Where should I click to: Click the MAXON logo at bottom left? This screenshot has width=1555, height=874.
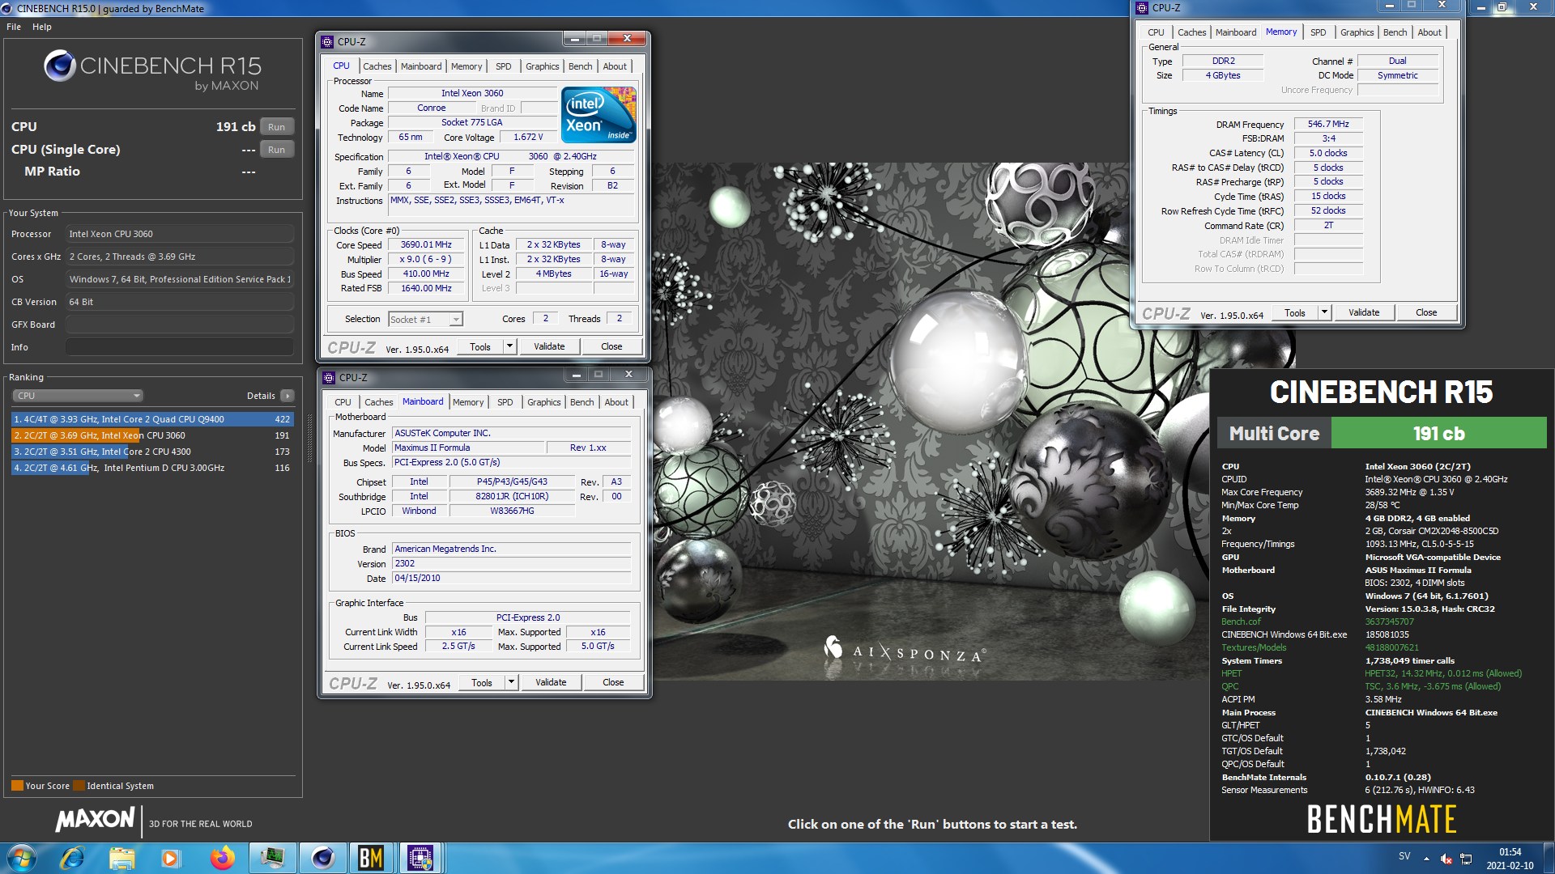pos(95,820)
